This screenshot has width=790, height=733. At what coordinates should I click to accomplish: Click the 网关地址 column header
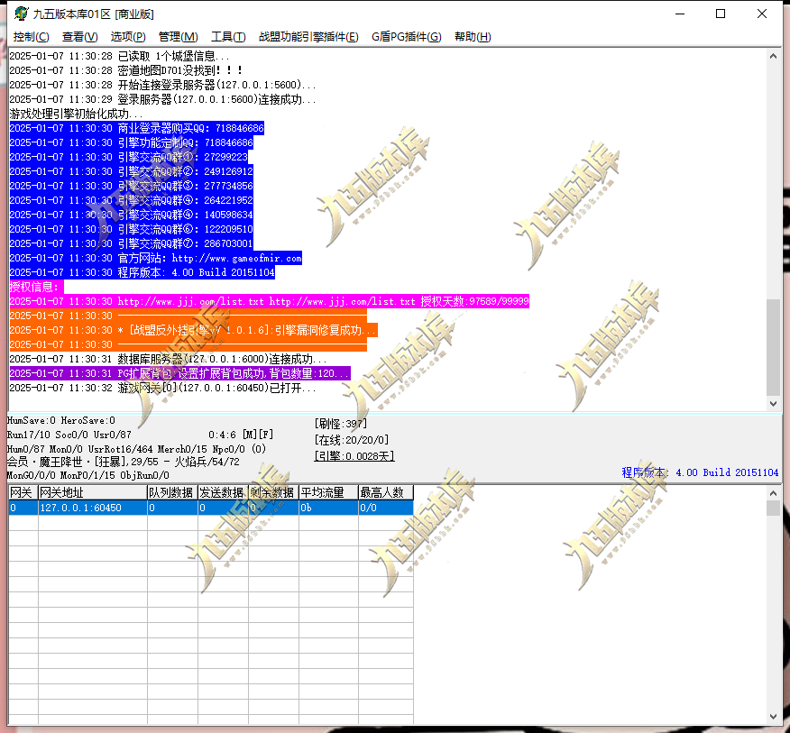tap(93, 492)
